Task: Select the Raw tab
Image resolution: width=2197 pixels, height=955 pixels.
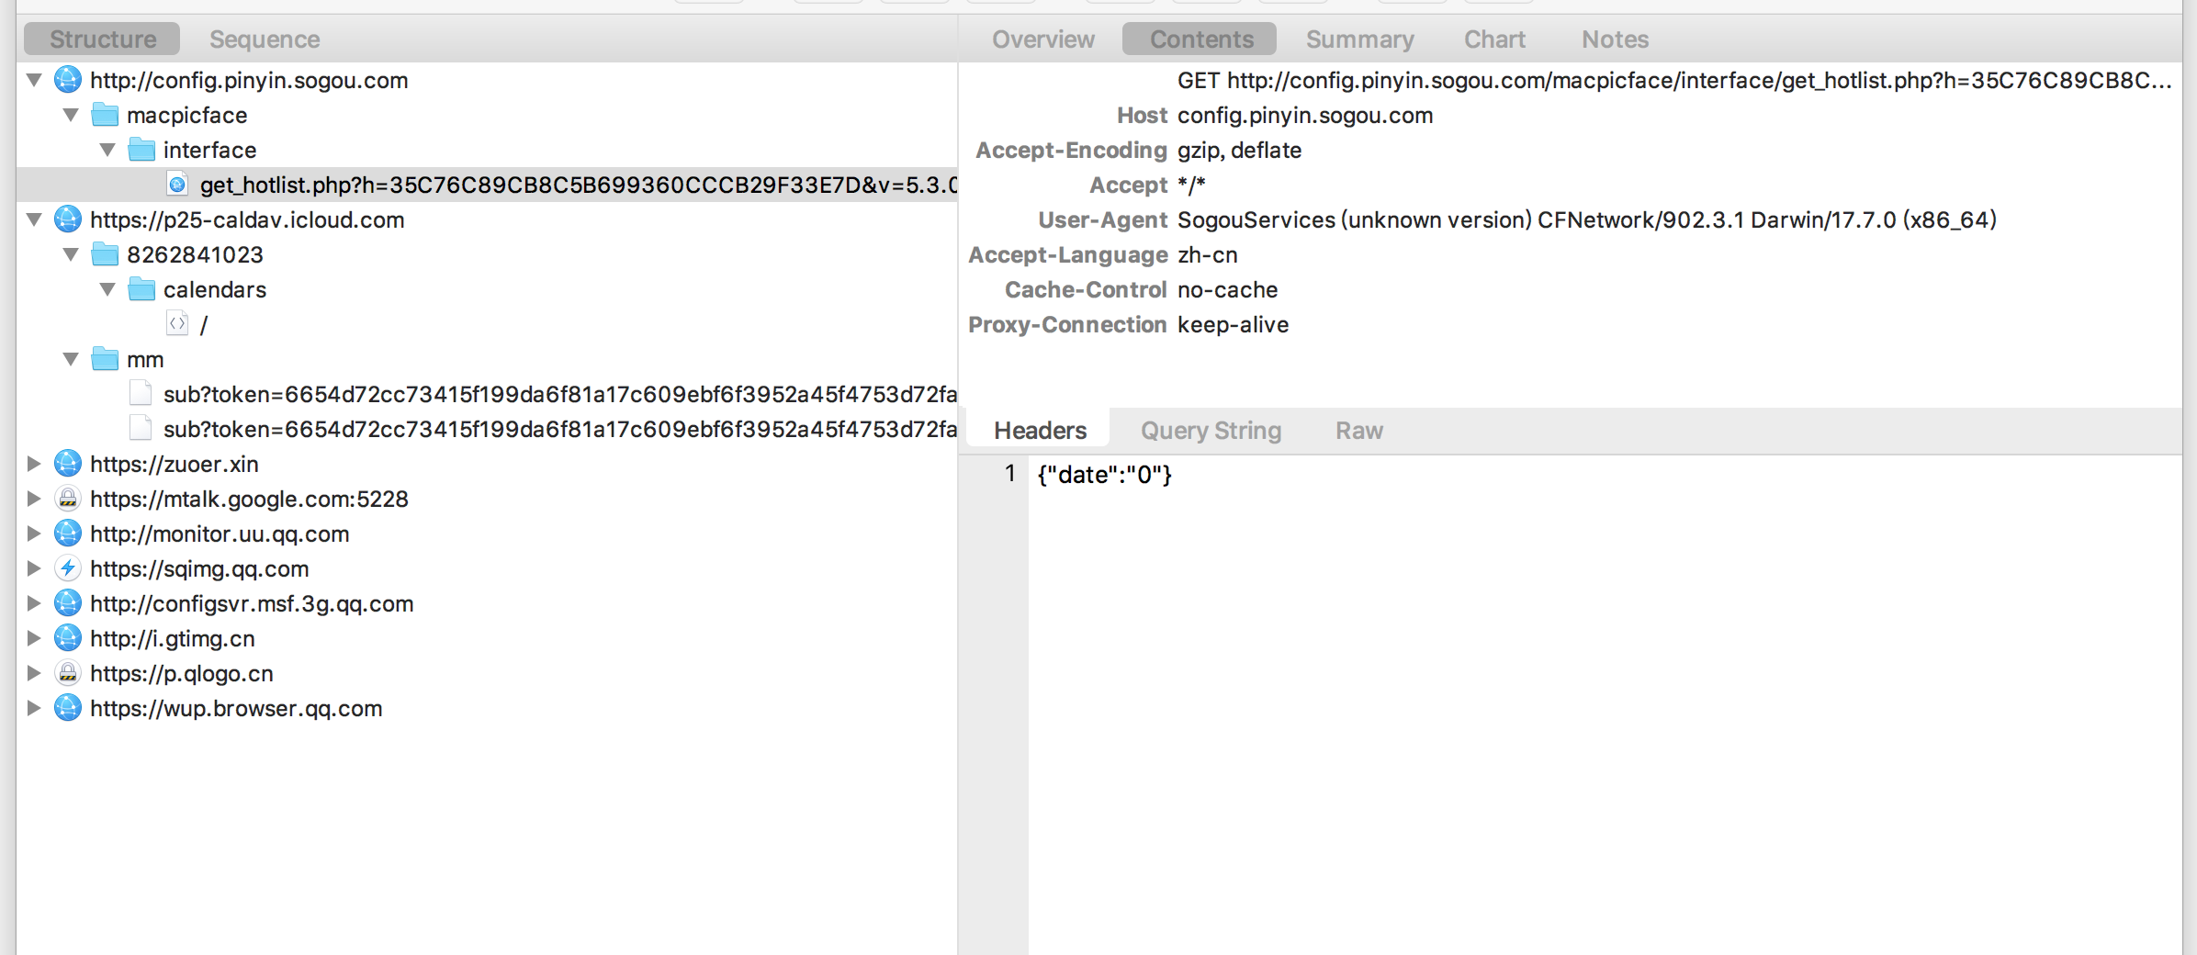Action: [x=1359, y=431]
